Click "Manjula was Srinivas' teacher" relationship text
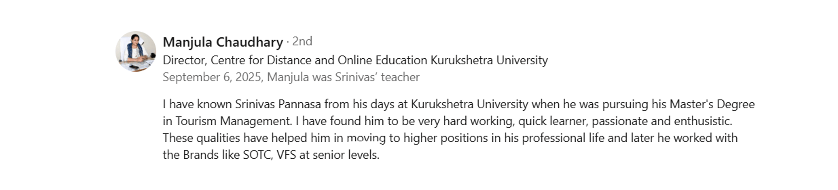This screenshot has height=190, width=838. coord(343,77)
